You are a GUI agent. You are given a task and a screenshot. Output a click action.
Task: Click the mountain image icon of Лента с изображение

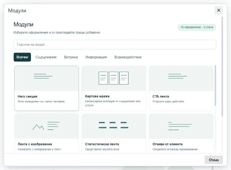pyautogui.click(x=38, y=127)
